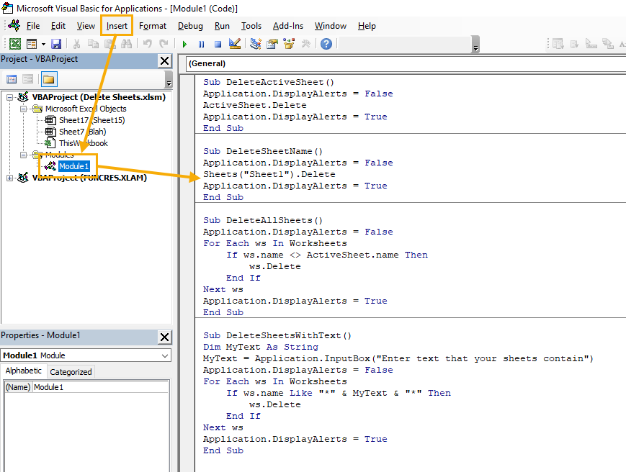Open the Insert UserForm dropdown arrow

(43, 44)
